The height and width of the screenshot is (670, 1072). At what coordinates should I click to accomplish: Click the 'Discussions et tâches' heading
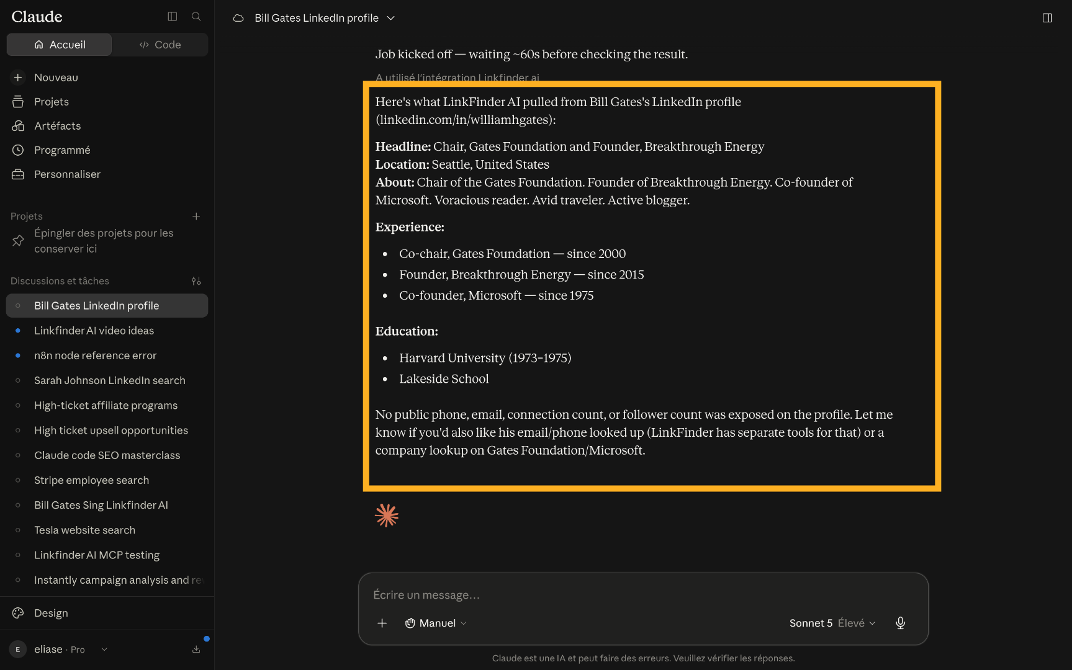(60, 281)
